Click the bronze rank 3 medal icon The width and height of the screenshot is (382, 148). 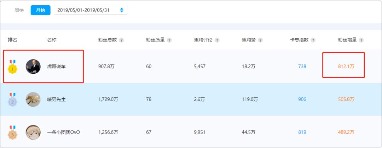point(12,132)
